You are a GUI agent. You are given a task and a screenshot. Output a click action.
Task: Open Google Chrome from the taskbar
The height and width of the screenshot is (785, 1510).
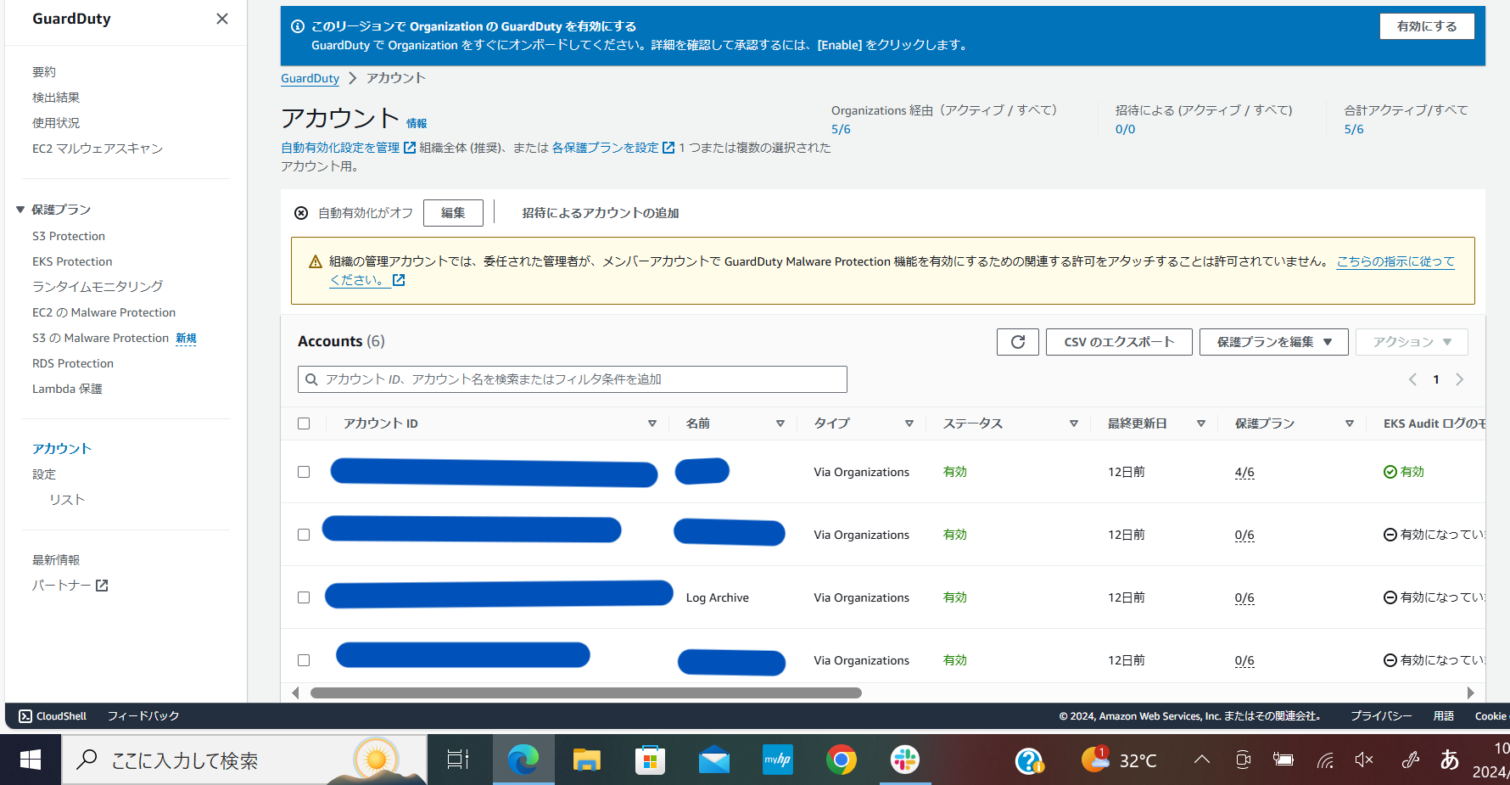point(842,760)
